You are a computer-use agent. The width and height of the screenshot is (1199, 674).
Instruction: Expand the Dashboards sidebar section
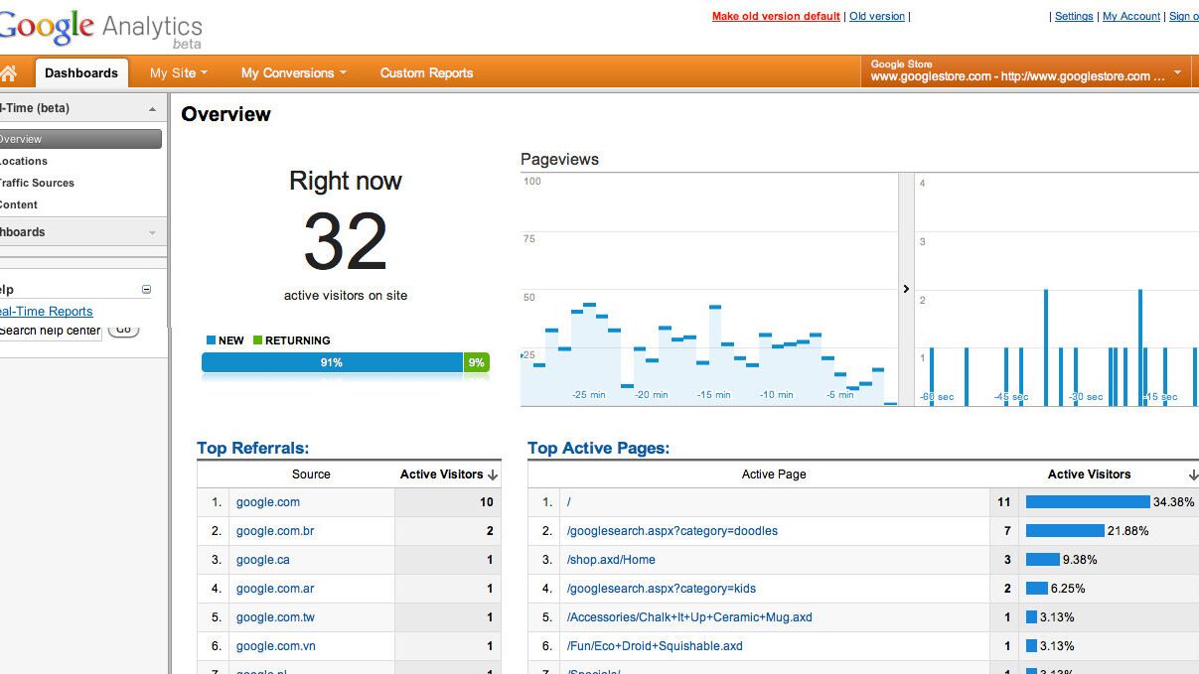click(152, 232)
